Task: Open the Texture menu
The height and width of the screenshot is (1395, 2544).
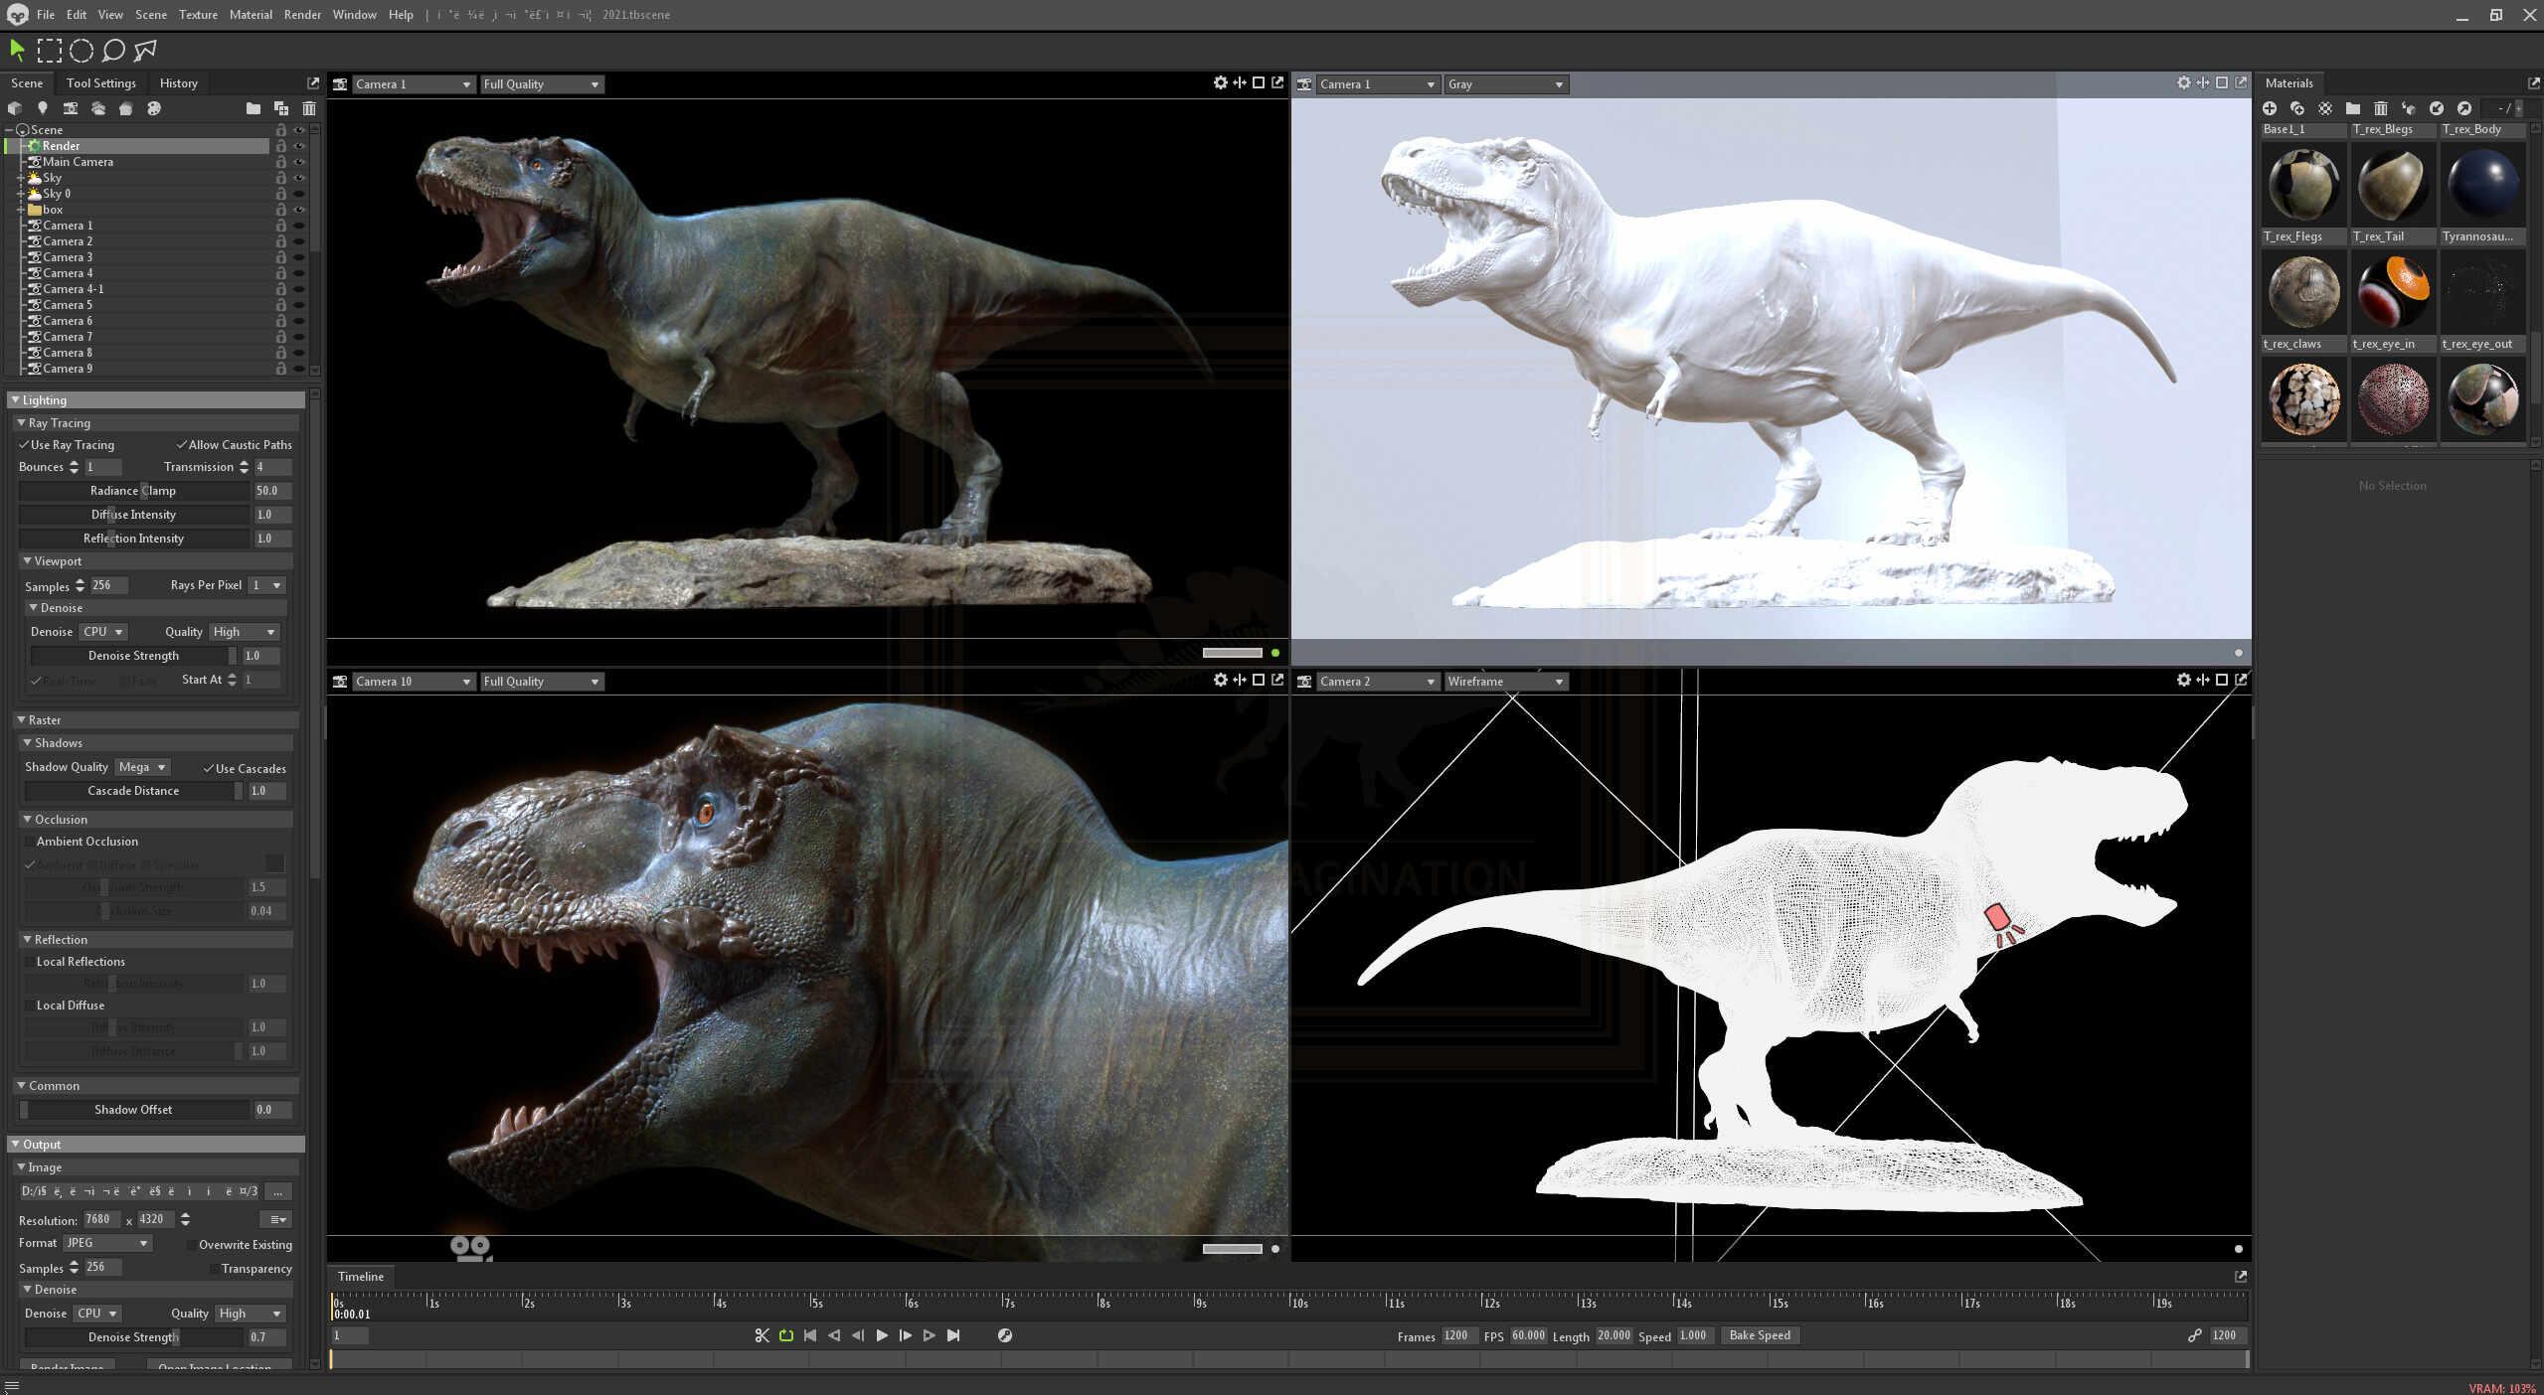Action: pos(198,14)
